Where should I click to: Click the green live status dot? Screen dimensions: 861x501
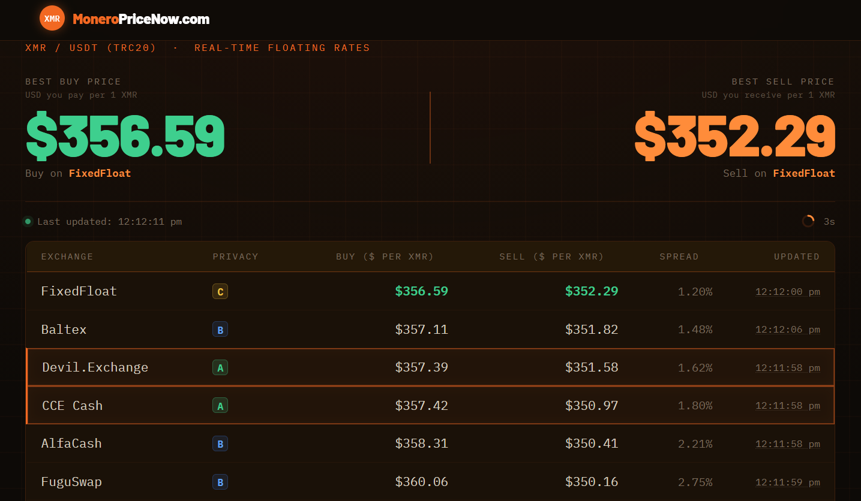coord(28,222)
